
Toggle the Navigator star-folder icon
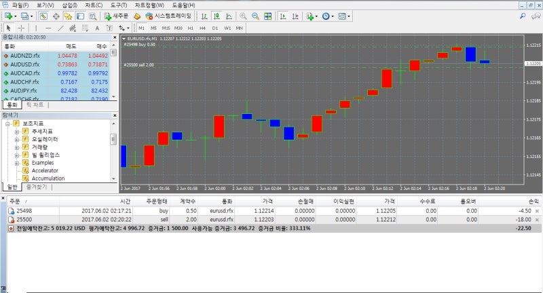tap(69, 16)
